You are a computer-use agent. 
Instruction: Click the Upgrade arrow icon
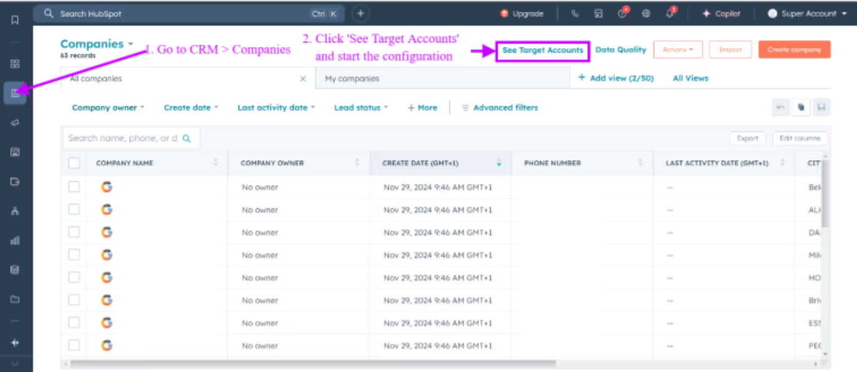pyautogui.click(x=504, y=13)
